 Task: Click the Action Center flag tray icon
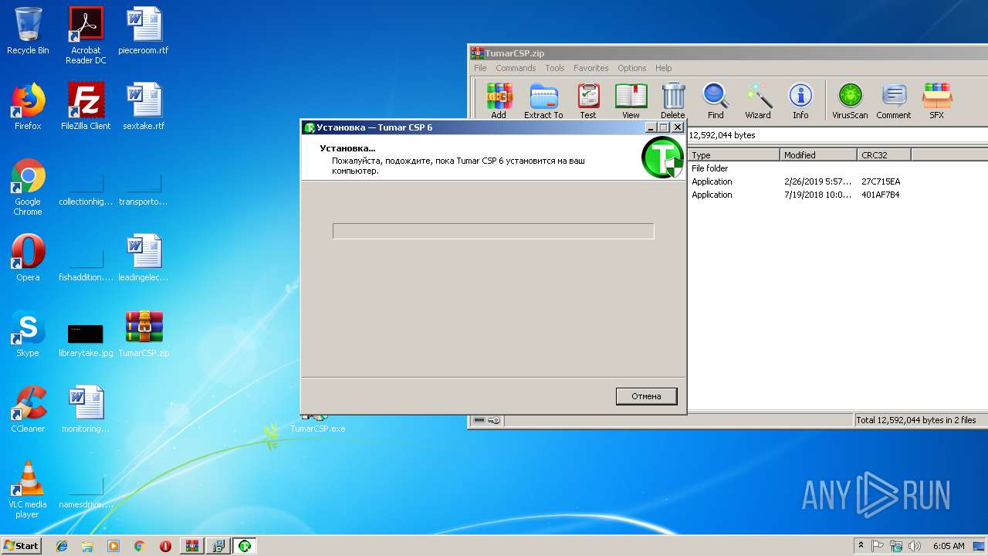click(878, 546)
